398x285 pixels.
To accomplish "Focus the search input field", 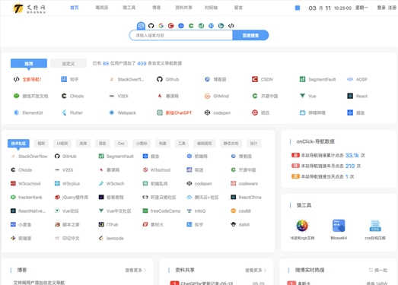I will point(181,35).
